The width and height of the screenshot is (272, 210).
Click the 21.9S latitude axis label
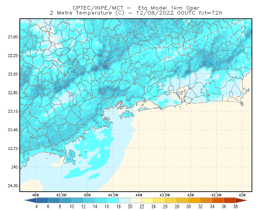[13, 37]
